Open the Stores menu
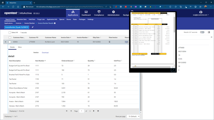This screenshot has width=214, height=120. (x=68, y=19)
